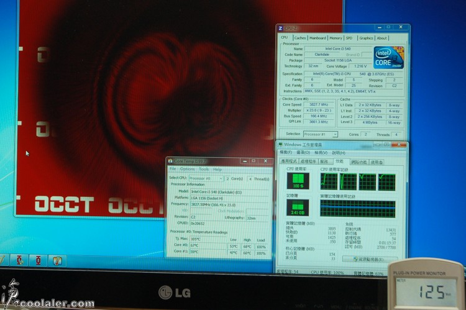Click the Core #1 temperature reading 59°C
This screenshot has height=310, width=466.
pyautogui.click(x=208, y=252)
